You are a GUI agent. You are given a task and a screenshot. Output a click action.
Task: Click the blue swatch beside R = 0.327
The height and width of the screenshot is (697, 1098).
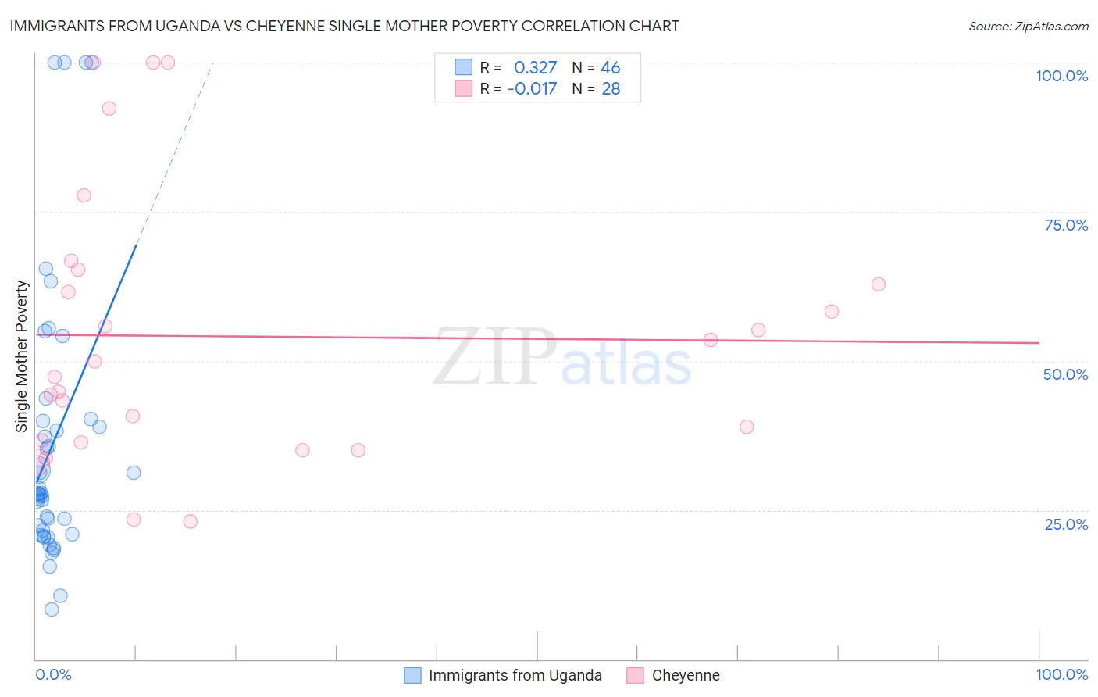point(464,67)
